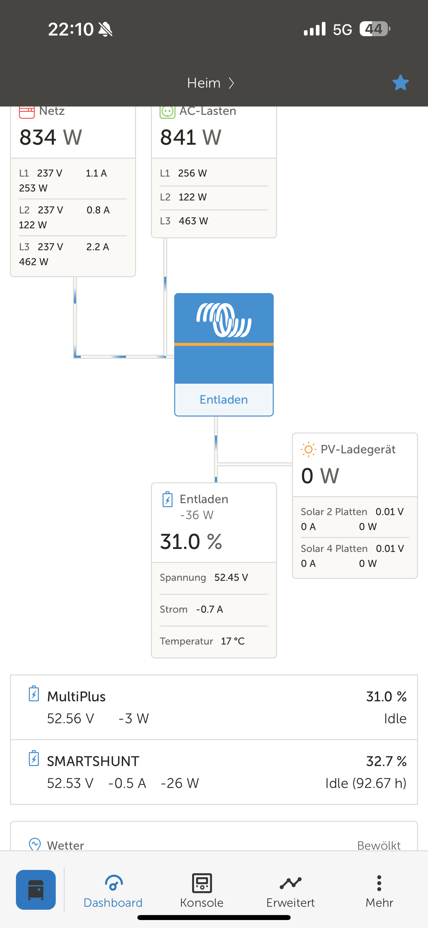Tap the SMARTSHUNT battery icon
This screenshot has height=928, width=428.
coord(34,758)
